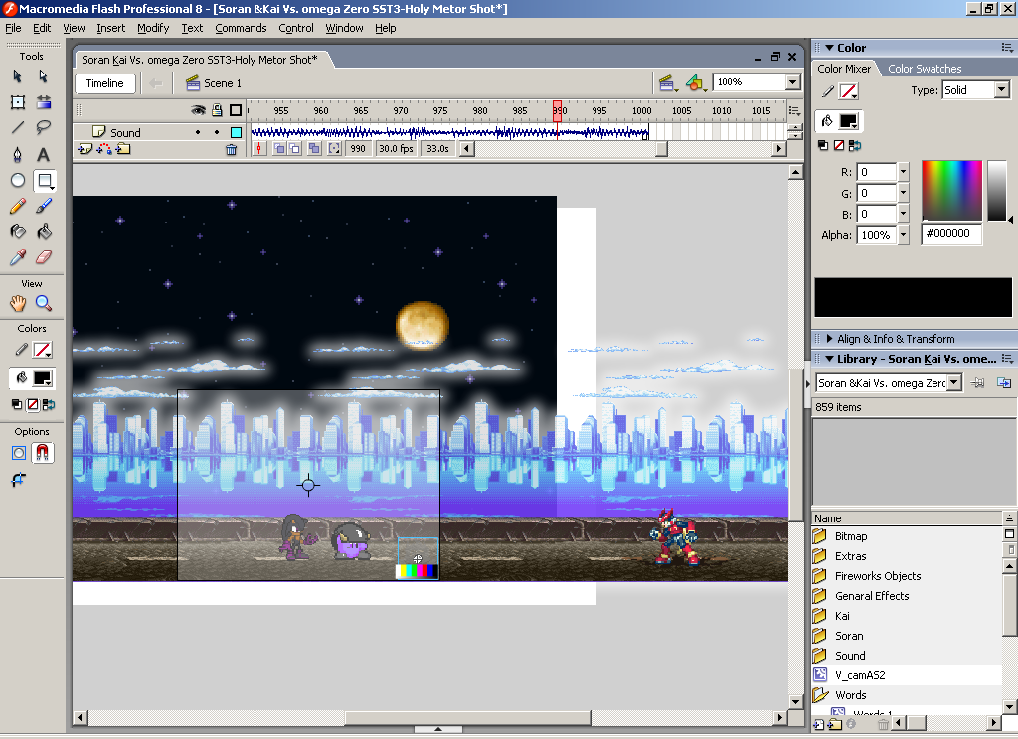Center the playhead frame in timeline
The height and width of the screenshot is (739, 1018).
[259, 149]
